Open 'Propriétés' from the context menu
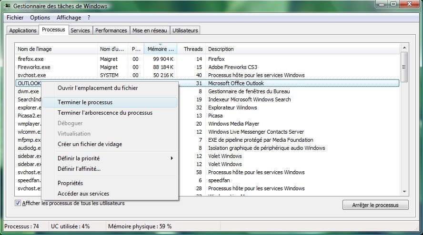The image size is (423, 235). click(111, 183)
